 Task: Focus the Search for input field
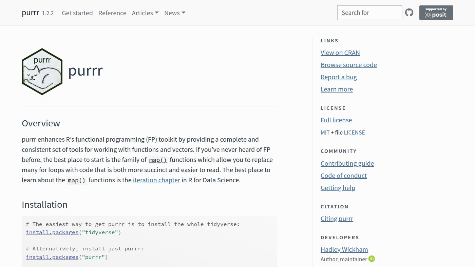click(x=370, y=13)
